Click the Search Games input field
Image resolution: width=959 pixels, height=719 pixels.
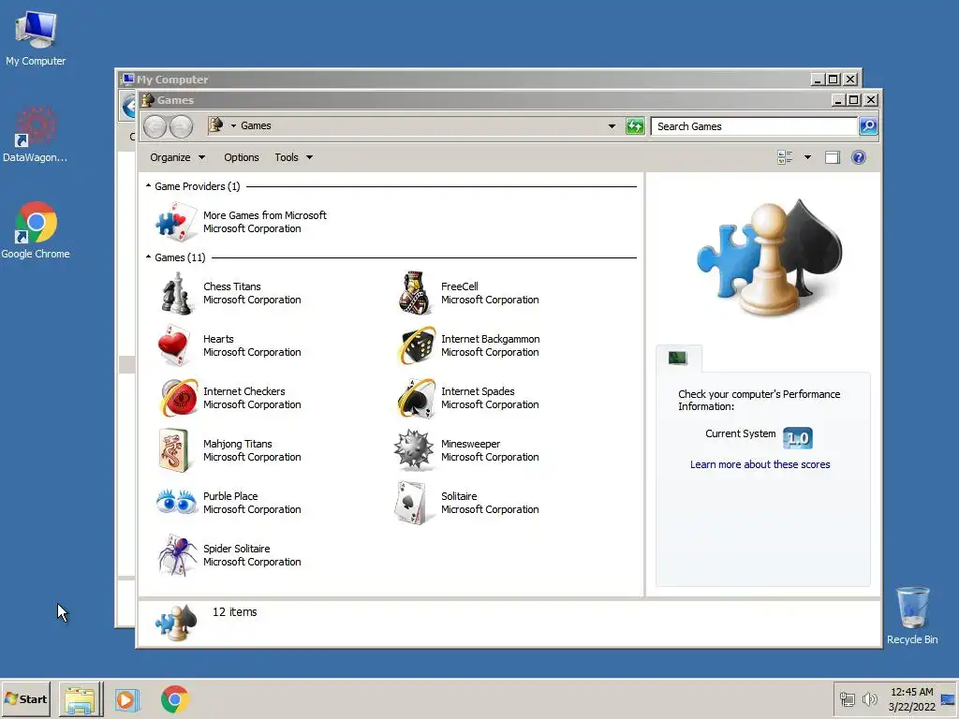click(754, 126)
